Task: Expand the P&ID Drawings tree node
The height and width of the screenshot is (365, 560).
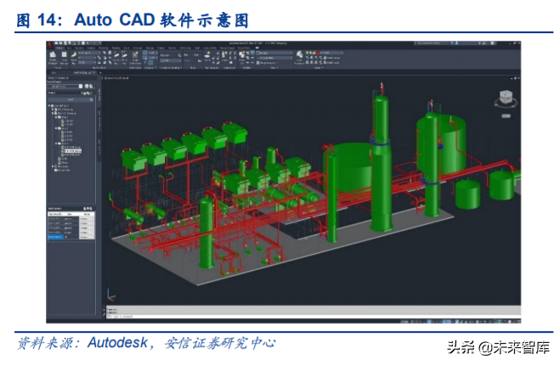Action: [x=53, y=109]
